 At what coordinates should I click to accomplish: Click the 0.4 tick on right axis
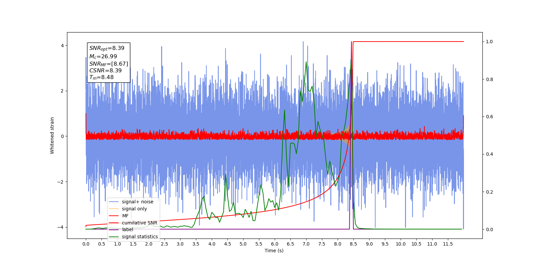click(x=489, y=154)
